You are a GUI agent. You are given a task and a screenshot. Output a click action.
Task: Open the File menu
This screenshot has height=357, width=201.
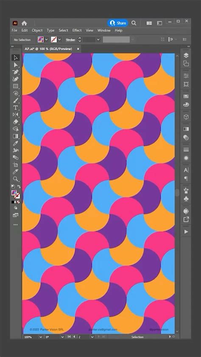14,30
